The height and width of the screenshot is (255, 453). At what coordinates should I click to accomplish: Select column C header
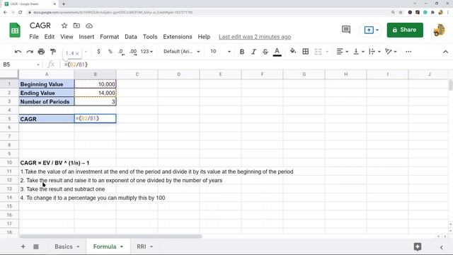coord(137,74)
